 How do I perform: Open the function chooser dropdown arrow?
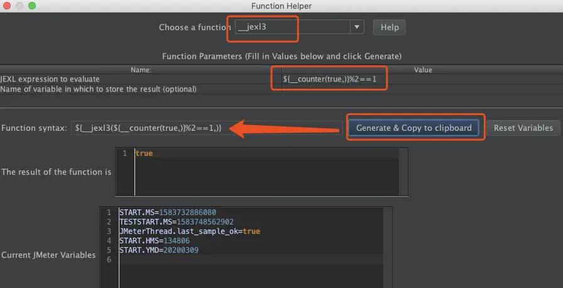[x=357, y=27]
